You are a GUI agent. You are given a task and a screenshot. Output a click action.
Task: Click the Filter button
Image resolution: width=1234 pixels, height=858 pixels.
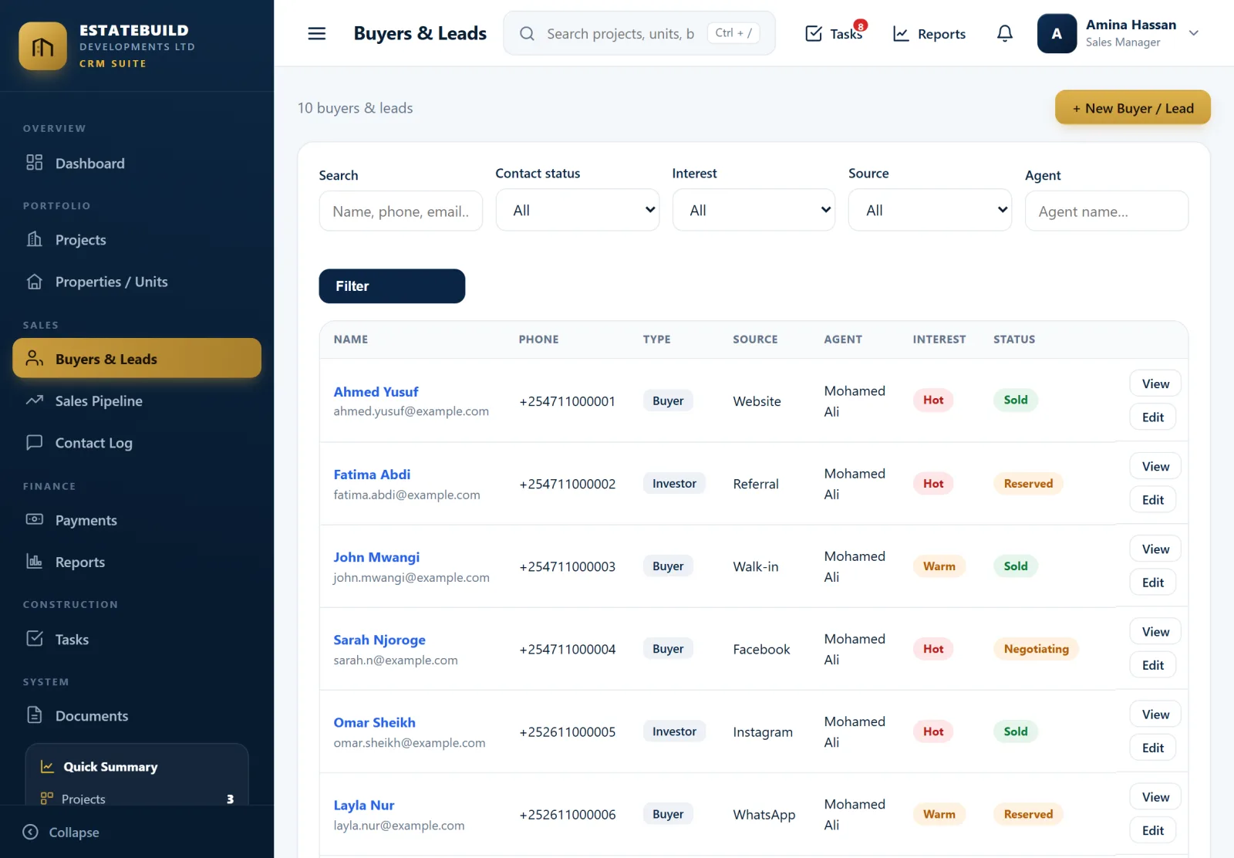click(x=392, y=286)
